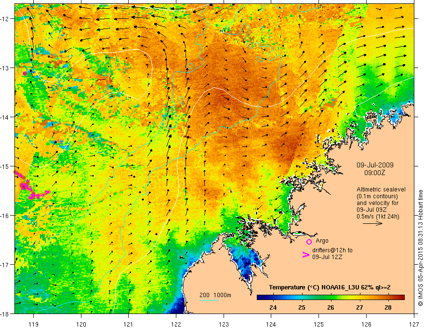Click the magenta drifter arrowhead legend symbol

click(x=306, y=255)
